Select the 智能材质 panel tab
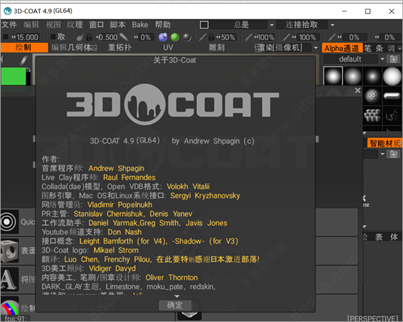The height and width of the screenshot is (322, 403). click(x=385, y=143)
